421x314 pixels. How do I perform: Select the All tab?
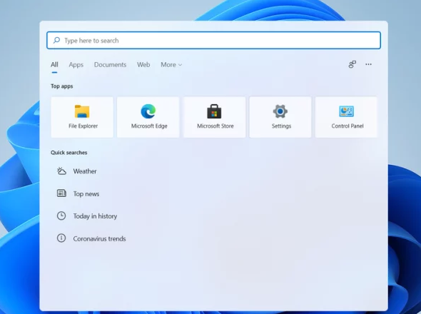coord(54,64)
